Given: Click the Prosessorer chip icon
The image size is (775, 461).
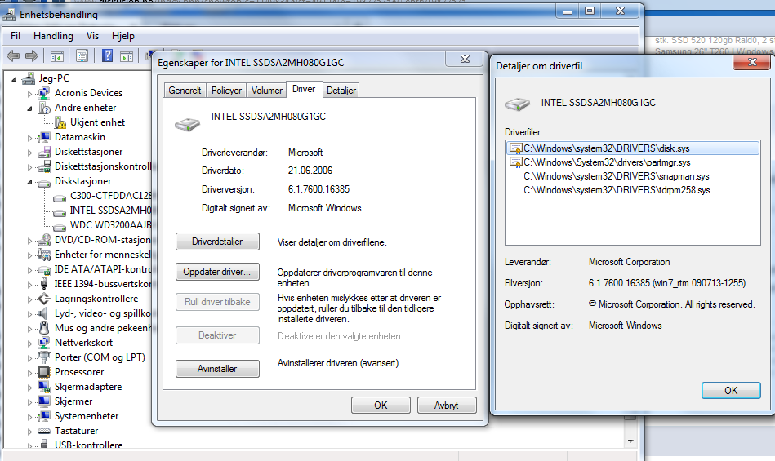Looking at the screenshot, I should tap(44, 372).
